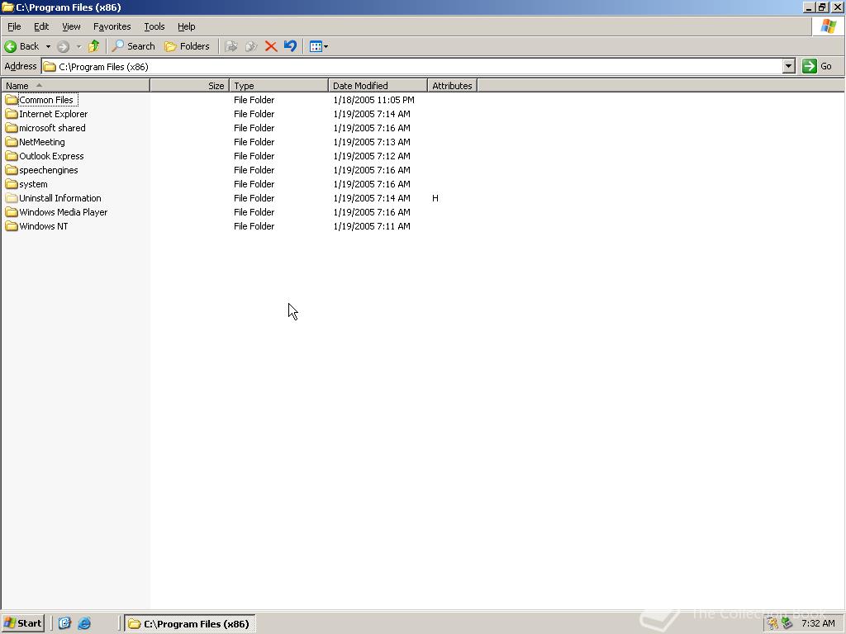Click the Copy To toolbar icon
The height and width of the screenshot is (634, 846).
point(251,46)
